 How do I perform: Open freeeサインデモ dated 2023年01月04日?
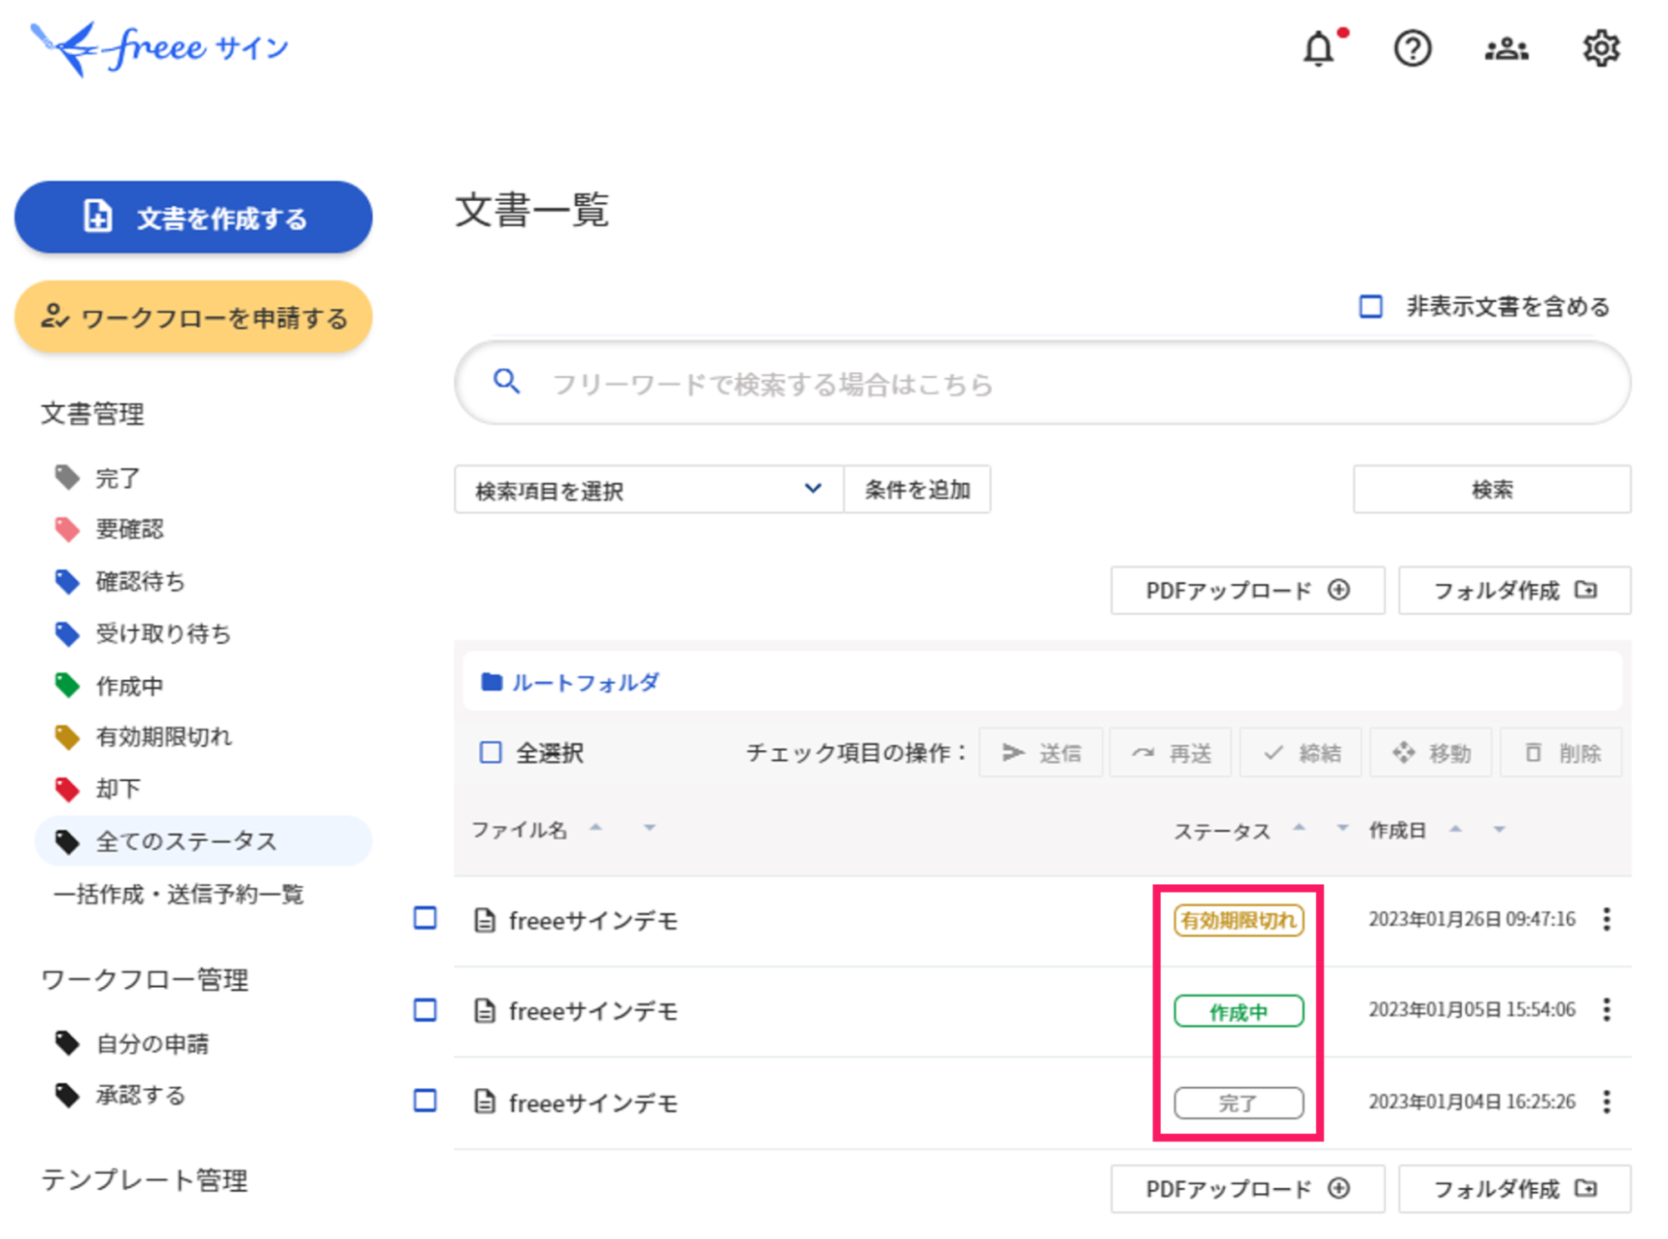(593, 1102)
